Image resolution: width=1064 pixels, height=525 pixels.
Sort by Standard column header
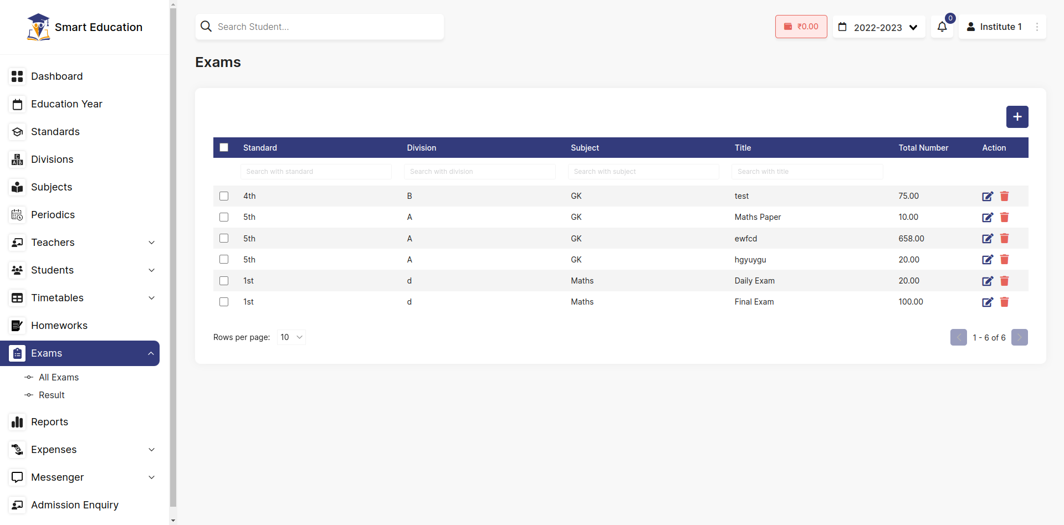pyautogui.click(x=260, y=148)
